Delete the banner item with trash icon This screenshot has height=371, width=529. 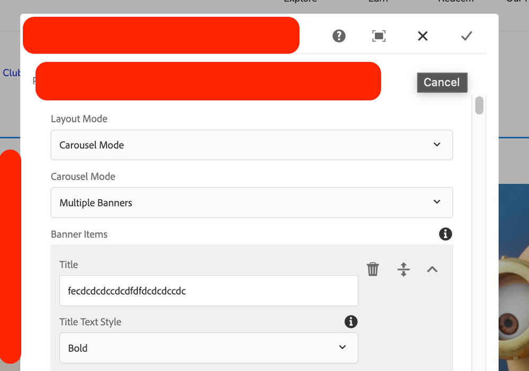tap(373, 269)
